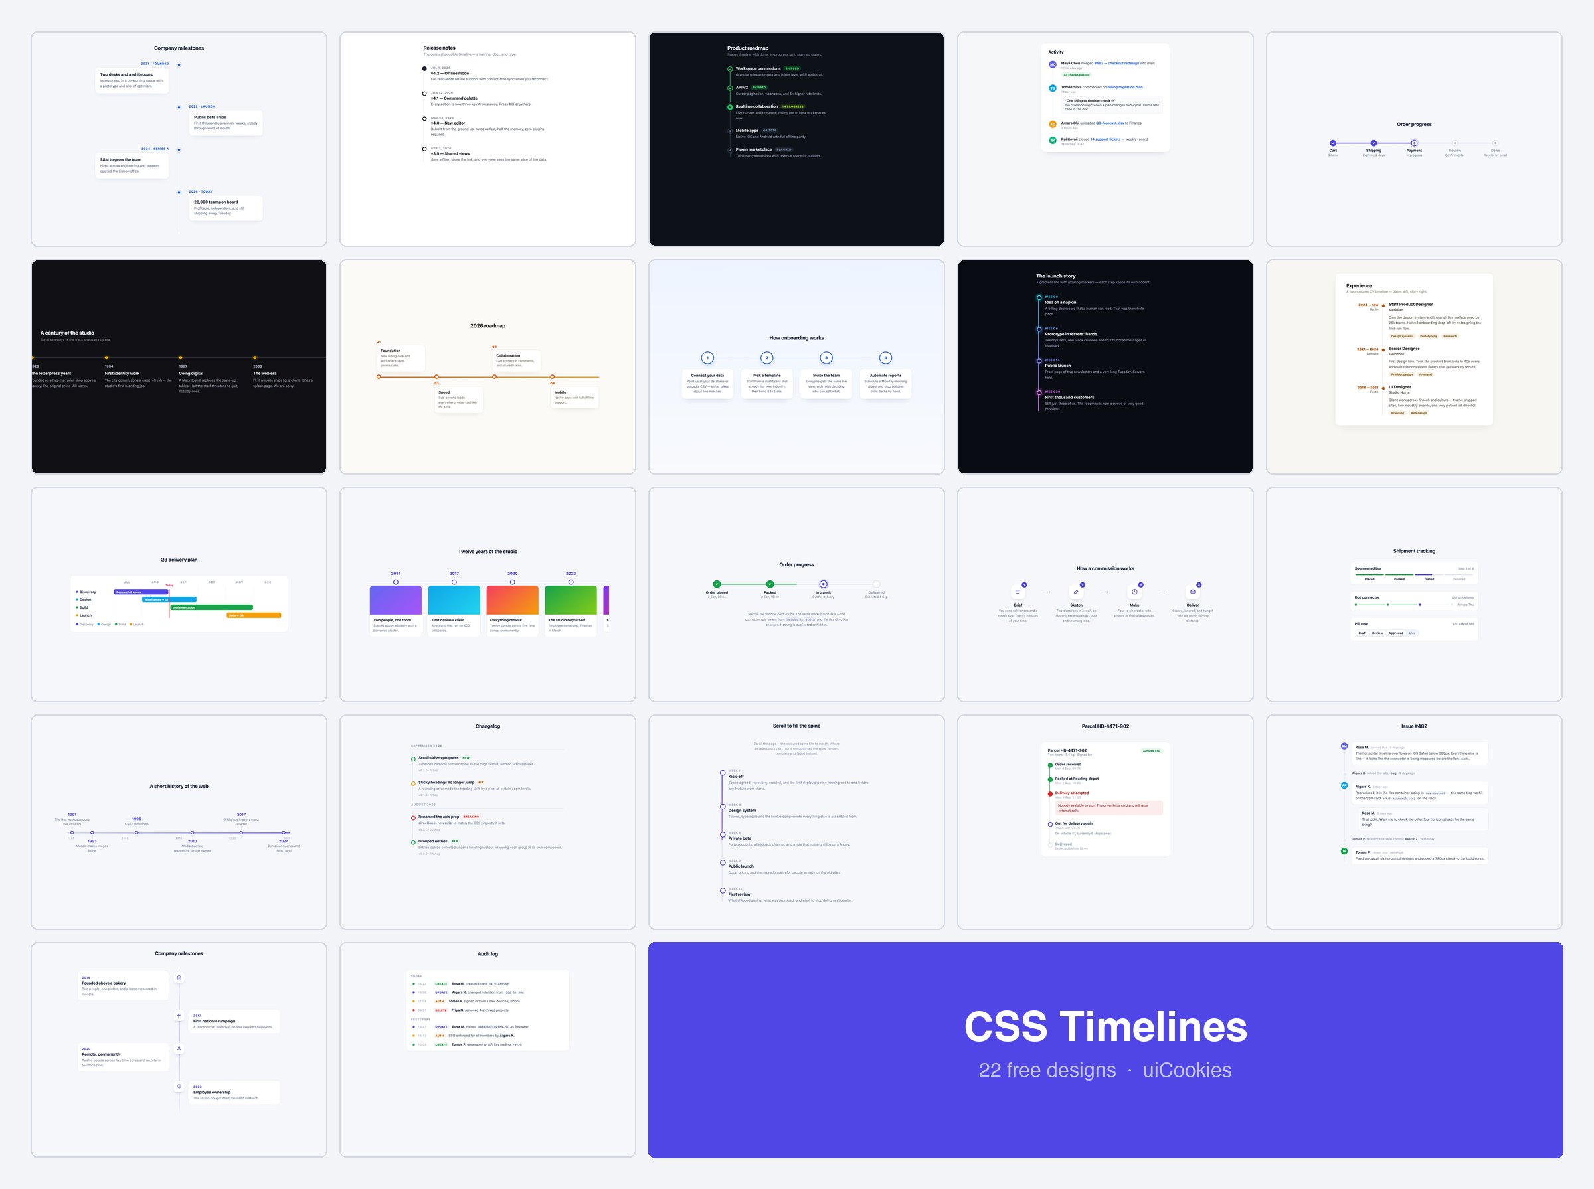Open the Issue #482 thumbnail
1594x1189 pixels.
pyautogui.click(x=1414, y=822)
